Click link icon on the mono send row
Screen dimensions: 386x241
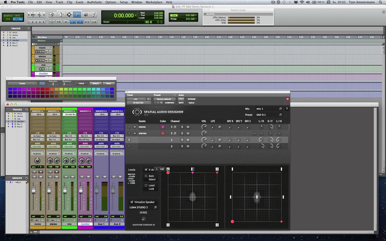point(129,127)
